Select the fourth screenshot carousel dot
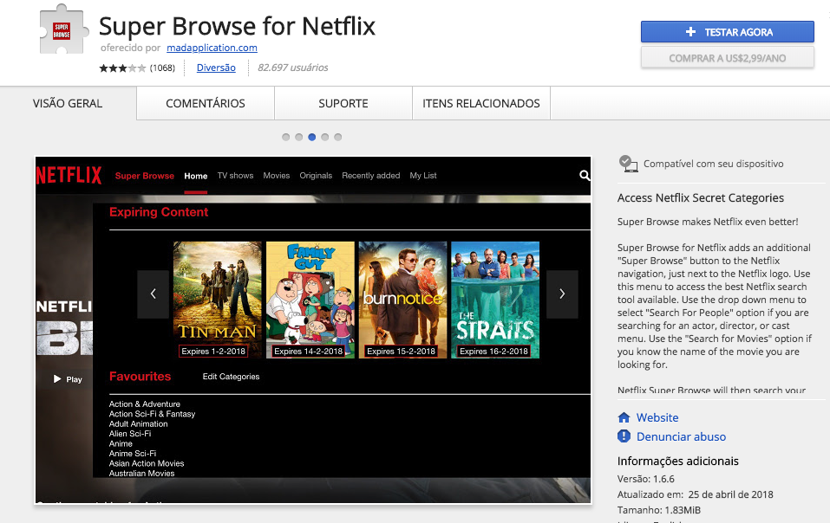 pos(325,138)
